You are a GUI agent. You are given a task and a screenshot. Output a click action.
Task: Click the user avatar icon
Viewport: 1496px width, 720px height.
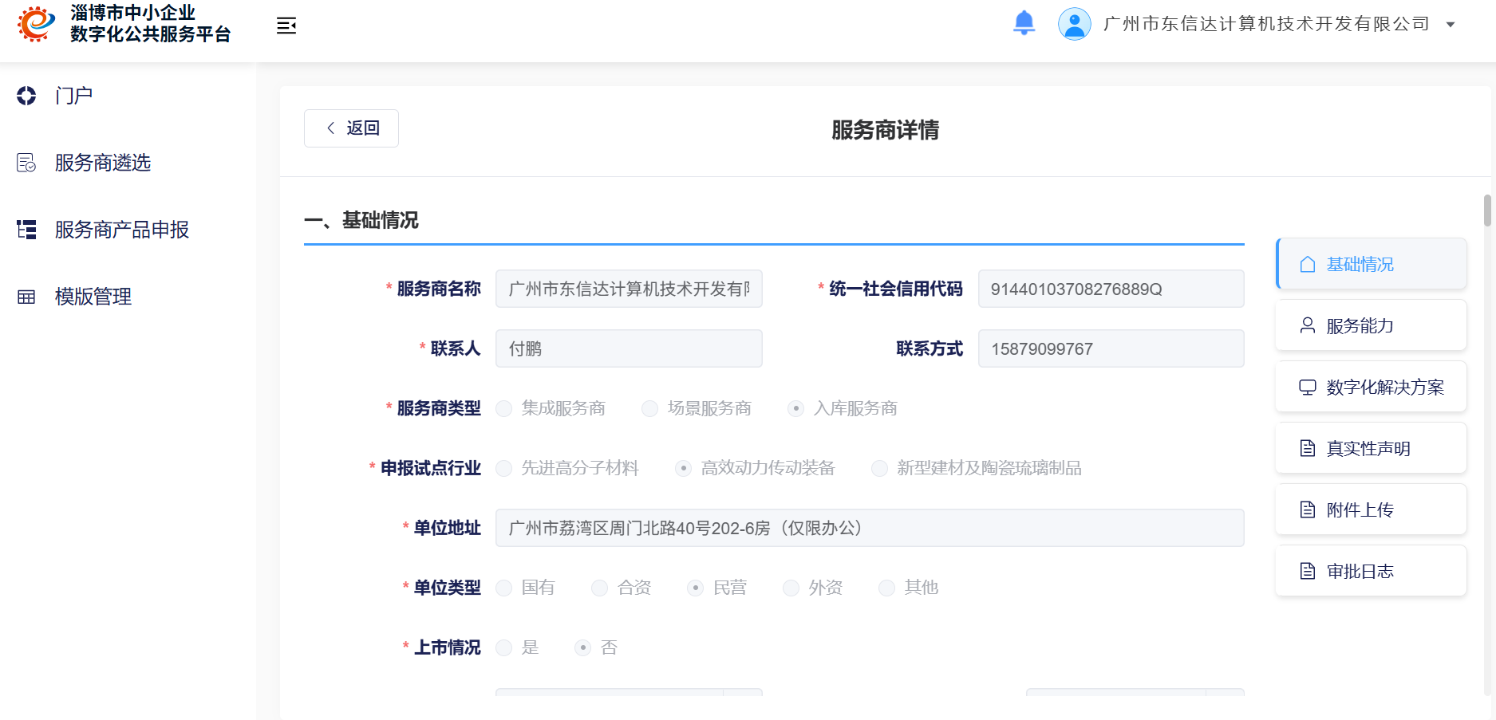click(1074, 24)
